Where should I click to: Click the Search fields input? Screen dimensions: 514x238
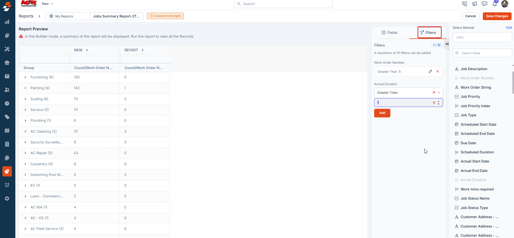coord(482,53)
